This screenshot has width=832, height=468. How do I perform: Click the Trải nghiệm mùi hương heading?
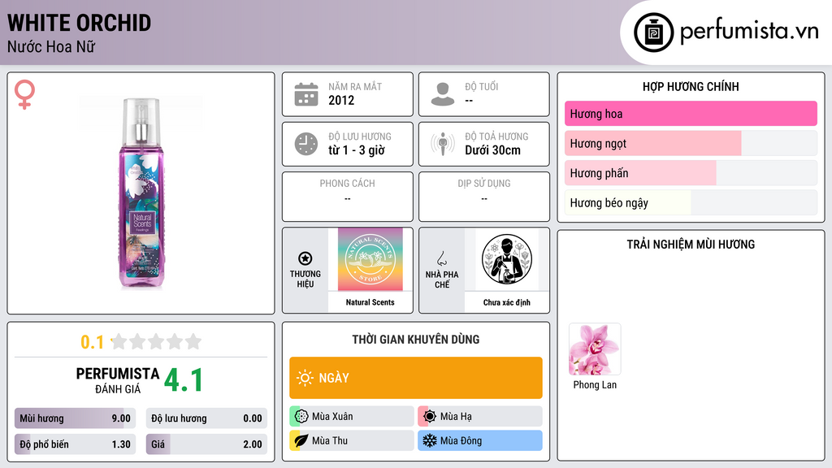691,245
